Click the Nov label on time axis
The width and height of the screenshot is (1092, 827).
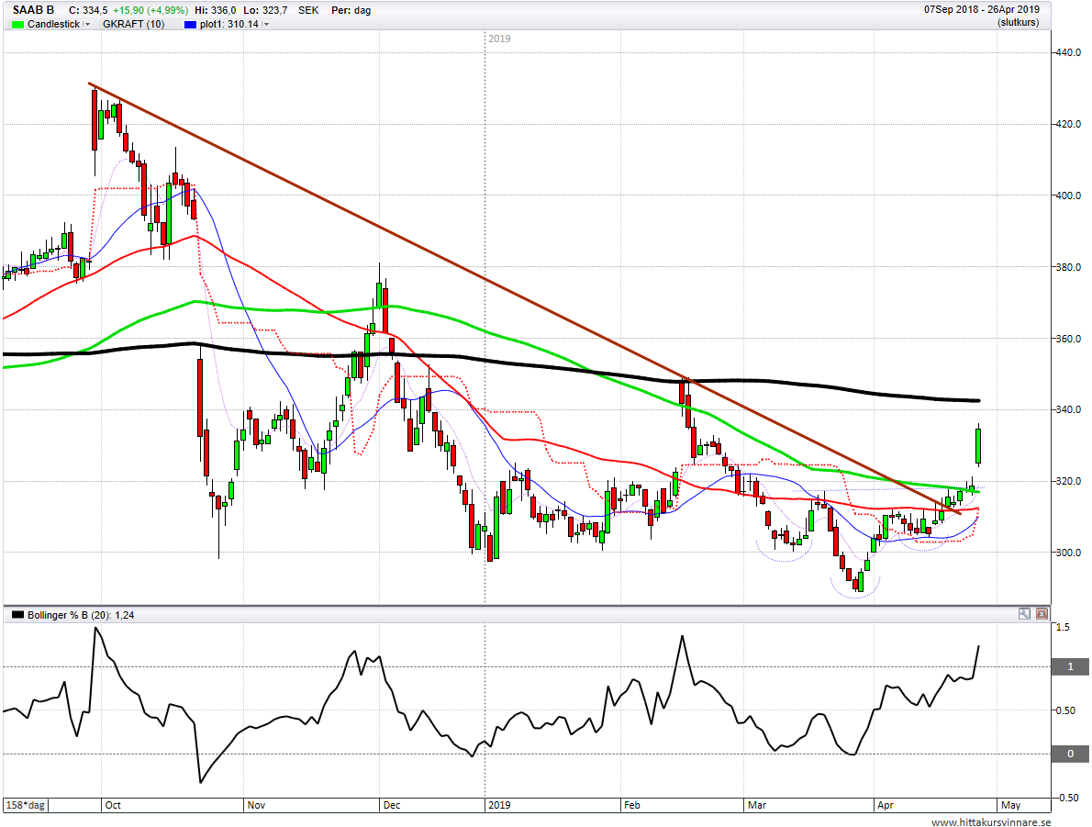pyautogui.click(x=256, y=805)
